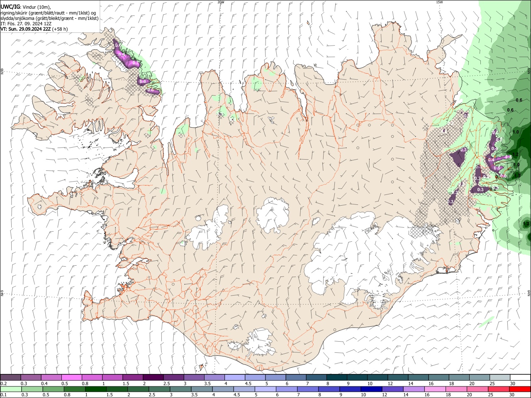
Task: Click the '64N' latitude label on right edge
Action: coord(529,293)
